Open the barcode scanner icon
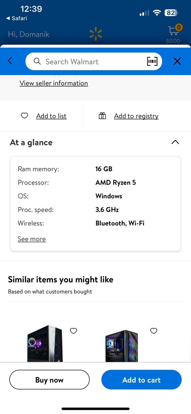The height and width of the screenshot is (414, 191). coord(152,61)
